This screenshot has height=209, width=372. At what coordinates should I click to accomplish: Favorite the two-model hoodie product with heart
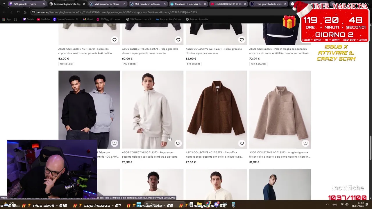click(x=115, y=143)
